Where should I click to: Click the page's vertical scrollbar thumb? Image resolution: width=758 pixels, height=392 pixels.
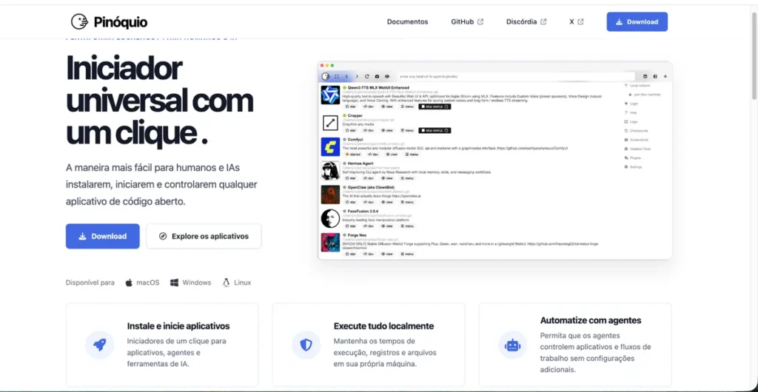[x=754, y=55]
